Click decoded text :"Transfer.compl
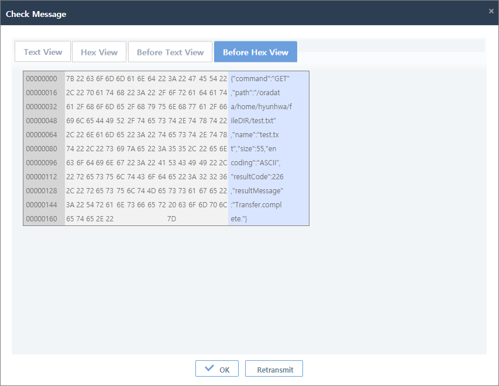 click(256, 204)
